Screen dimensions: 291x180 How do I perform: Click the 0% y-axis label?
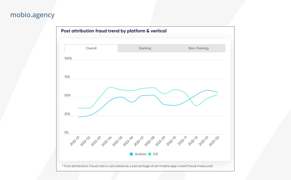(66, 132)
